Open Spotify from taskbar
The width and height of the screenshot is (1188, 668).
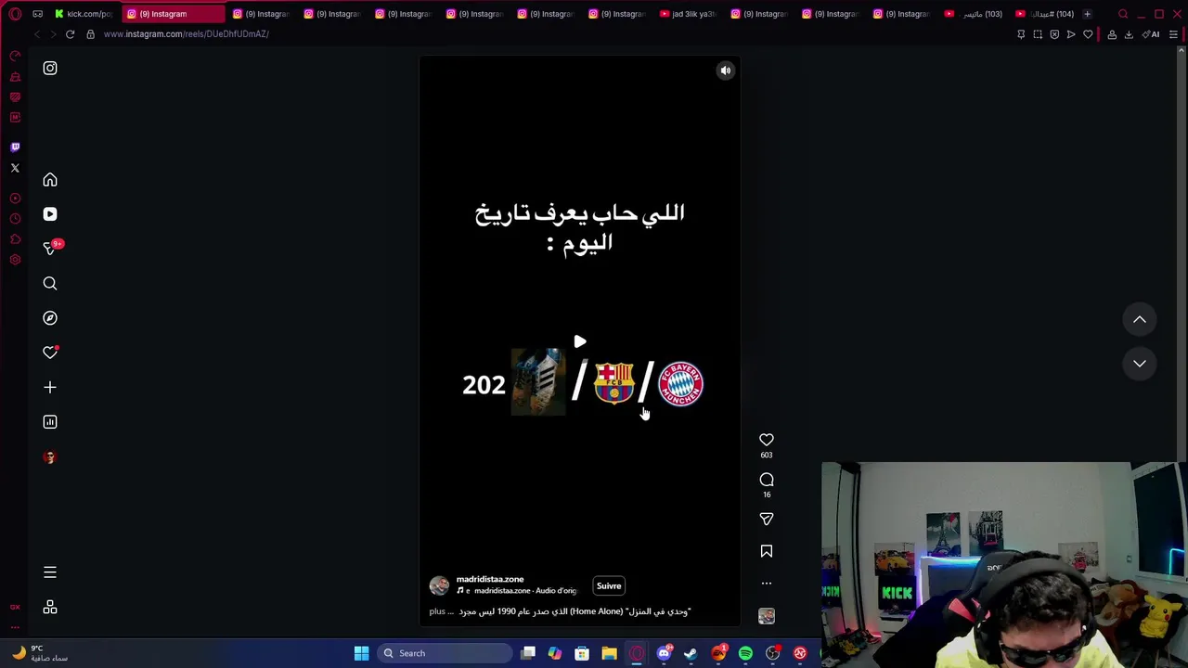click(x=745, y=653)
